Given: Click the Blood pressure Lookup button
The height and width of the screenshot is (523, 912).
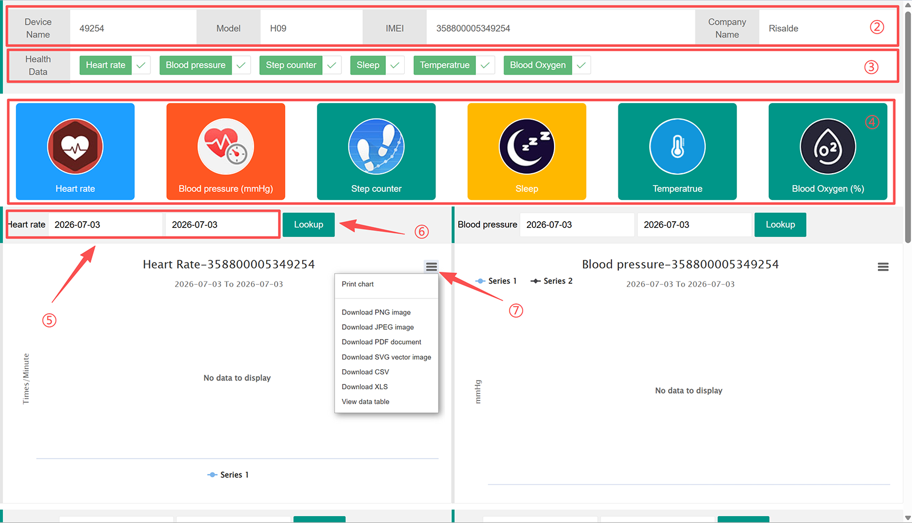Looking at the screenshot, I should (780, 224).
